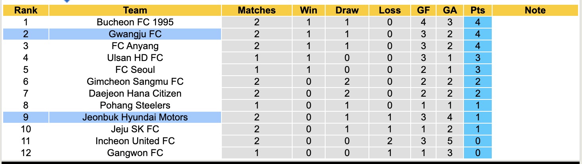The width and height of the screenshot is (582, 164).
Task: Click Pohang Steelers in the table
Action: pos(135,105)
